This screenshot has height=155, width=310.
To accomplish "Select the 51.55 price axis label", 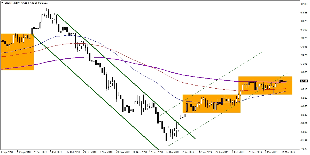I will (x=304, y=141).
